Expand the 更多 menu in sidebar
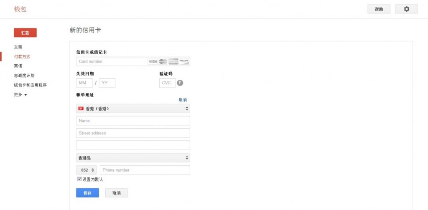Image resolution: width=428 pixels, height=210 pixels. pos(20,95)
